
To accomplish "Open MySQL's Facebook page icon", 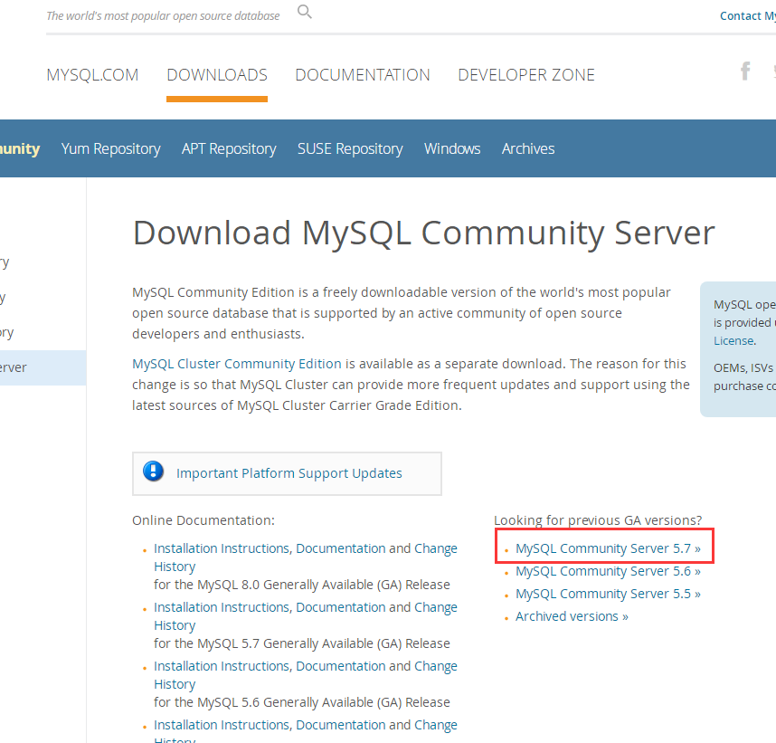I will point(744,70).
